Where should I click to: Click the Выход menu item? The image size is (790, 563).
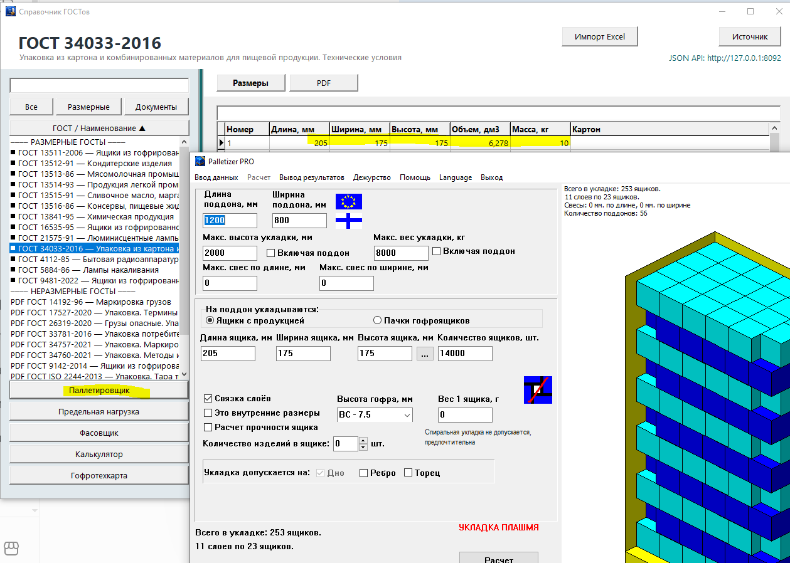492,177
